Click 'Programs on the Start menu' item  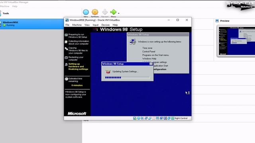tap(155, 55)
